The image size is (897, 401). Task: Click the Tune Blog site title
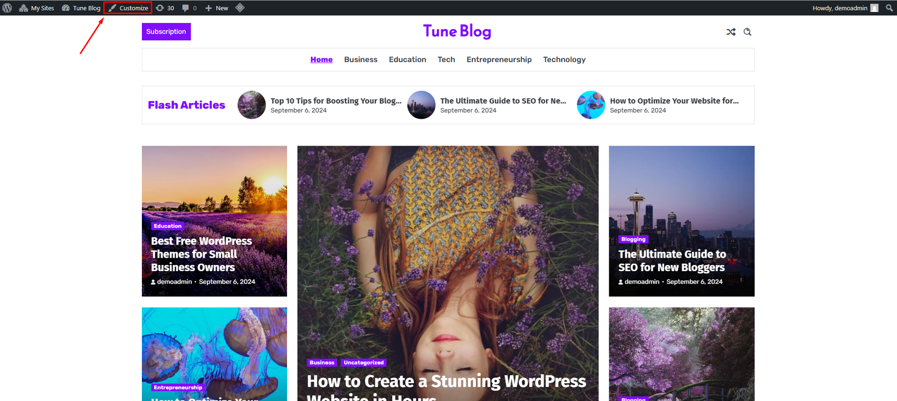click(457, 31)
